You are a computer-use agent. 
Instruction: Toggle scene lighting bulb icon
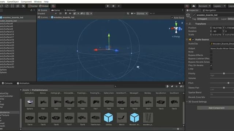(66, 13)
